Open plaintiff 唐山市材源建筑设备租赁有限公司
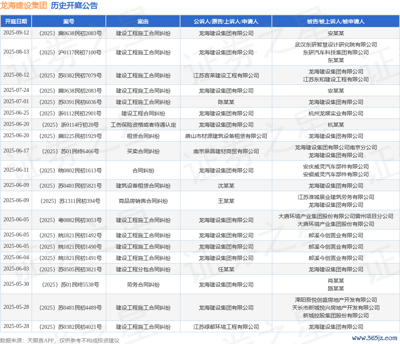Screen dimensions: 400x344 (226, 136)
